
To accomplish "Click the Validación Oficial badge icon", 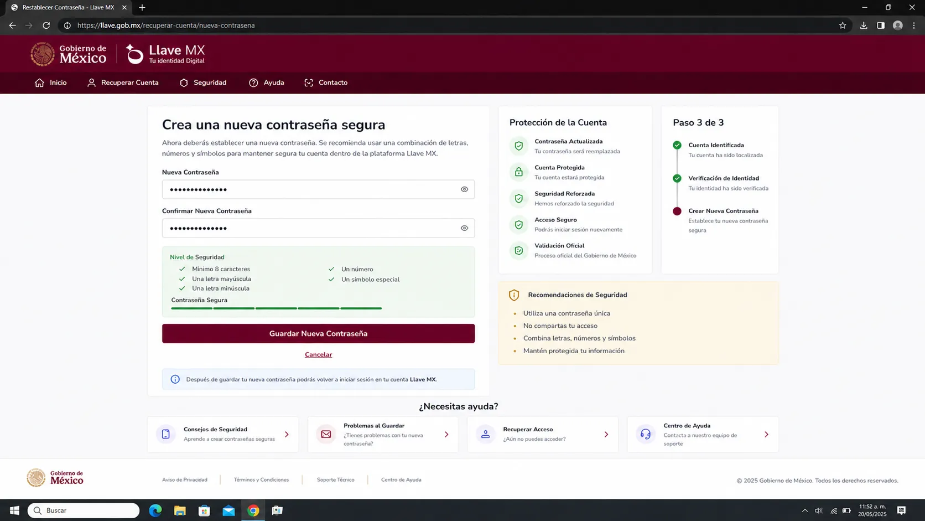I will (518, 250).
